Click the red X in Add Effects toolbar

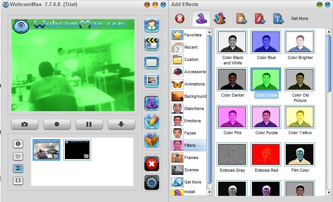[180, 18]
